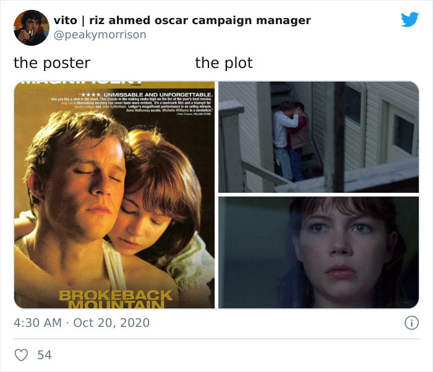Open the Brokeback Mountain poster image
The height and width of the screenshot is (372, 433).
click(114, 195)
